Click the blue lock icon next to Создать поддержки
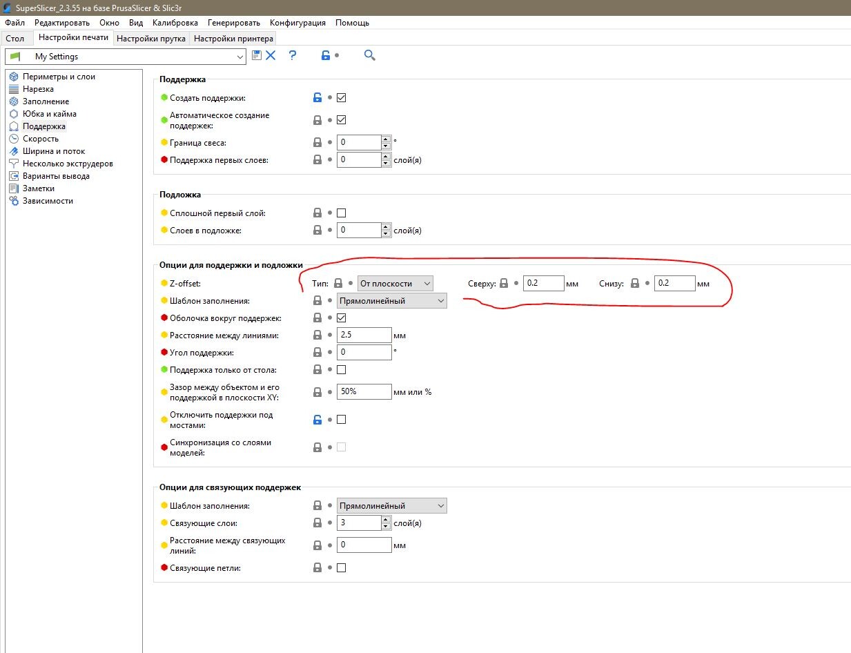 point(317,97)
